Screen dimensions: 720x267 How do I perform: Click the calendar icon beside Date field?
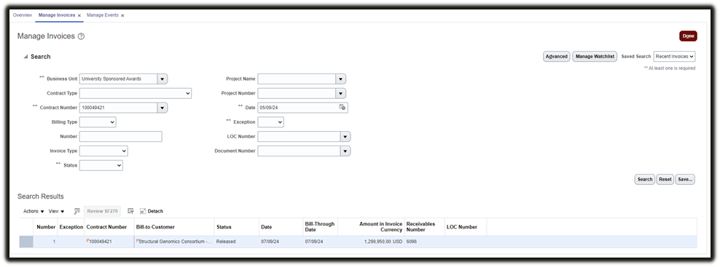(x=342, y=108)
